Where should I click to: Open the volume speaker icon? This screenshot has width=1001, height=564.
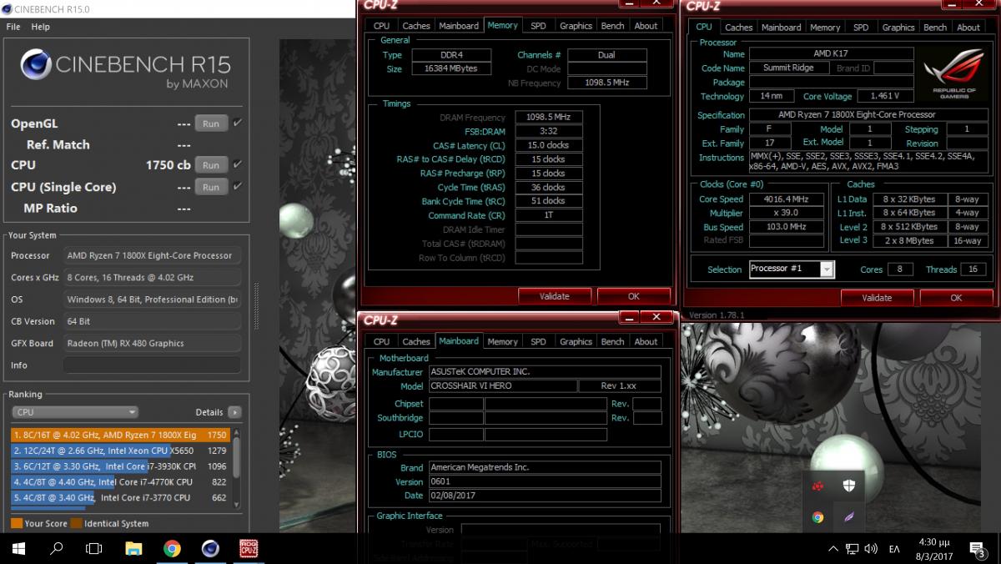coord(871,548)
